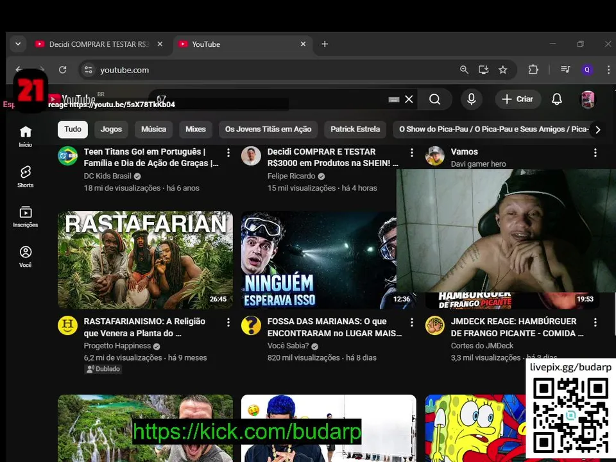Open the browser three-dot menu
The image size is (616, 462).
[608, 70]
